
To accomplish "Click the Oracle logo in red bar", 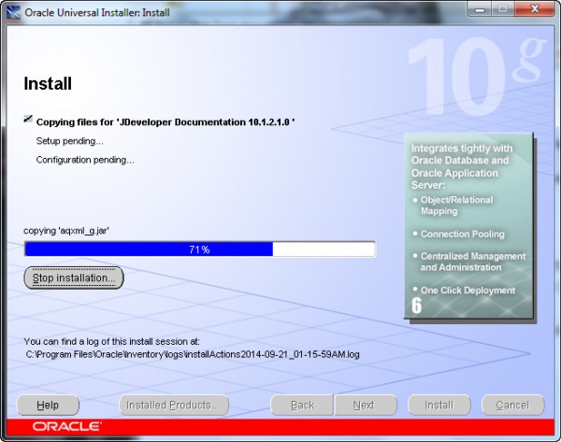I will point(67,426).
